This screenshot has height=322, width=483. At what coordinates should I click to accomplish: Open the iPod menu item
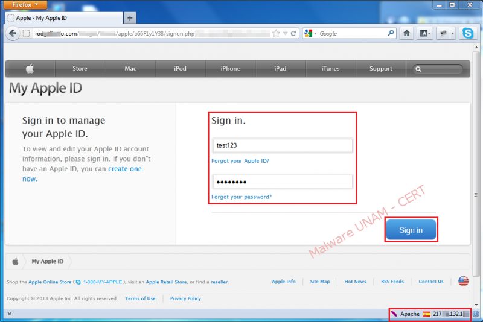coord(180,69)
